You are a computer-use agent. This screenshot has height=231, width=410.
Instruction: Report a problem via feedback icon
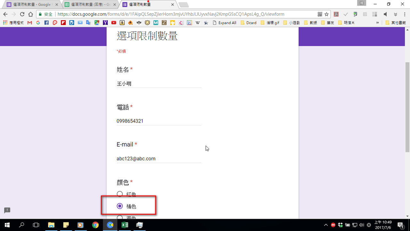(7, 210)
